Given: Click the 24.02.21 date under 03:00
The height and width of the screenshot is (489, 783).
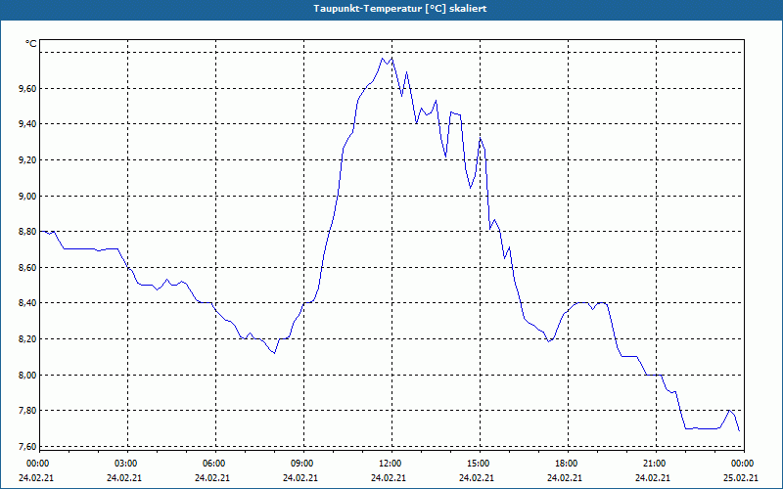Looking at the screenshot, I should click(x=124, y=478).
